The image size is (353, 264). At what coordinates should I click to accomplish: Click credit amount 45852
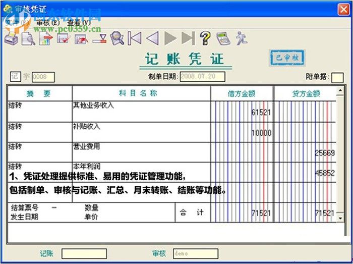click(325, 173)
